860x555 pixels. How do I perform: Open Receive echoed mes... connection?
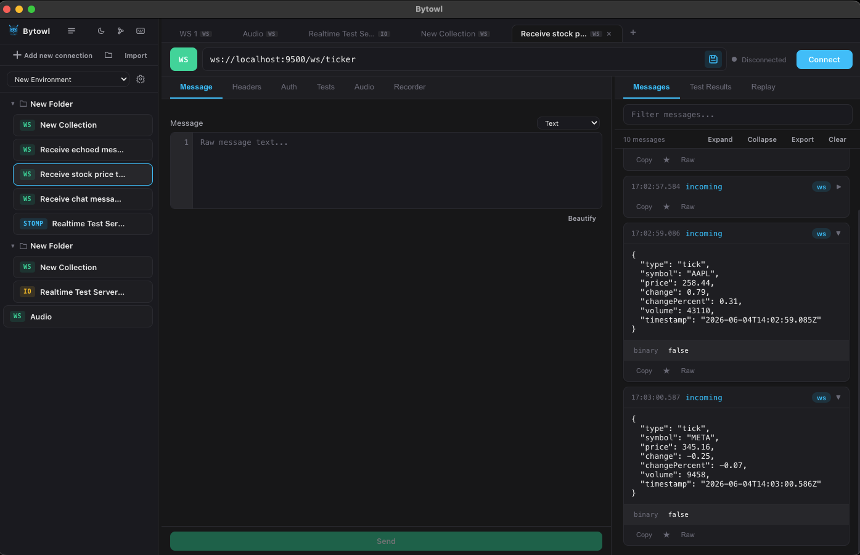coord(83,150)
